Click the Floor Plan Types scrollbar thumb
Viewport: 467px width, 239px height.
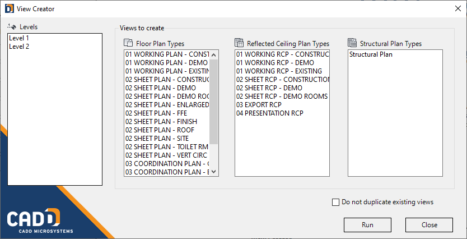[x=214, y=102]
